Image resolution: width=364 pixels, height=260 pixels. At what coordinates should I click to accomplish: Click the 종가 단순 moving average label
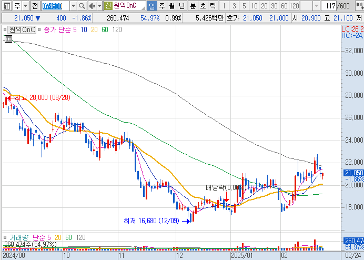[57, 29]
